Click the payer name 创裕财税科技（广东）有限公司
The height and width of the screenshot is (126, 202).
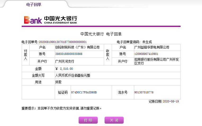click(77, 47)
